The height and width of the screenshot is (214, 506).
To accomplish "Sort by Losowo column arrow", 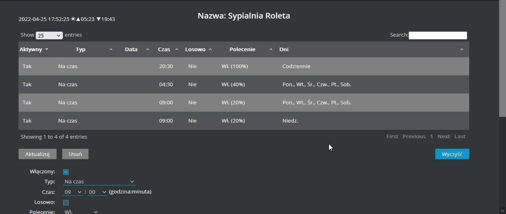I will pos(210,50).
